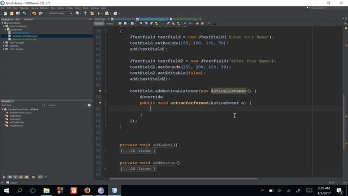The width and height of the screenshot is (348, 196).
Task: Expand the Libraries node
Action: tap(4, 46)
